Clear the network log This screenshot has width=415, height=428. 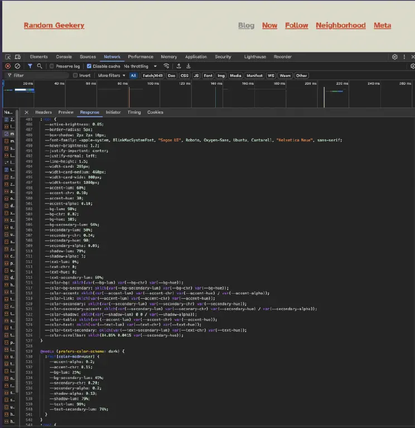[17, 66]
